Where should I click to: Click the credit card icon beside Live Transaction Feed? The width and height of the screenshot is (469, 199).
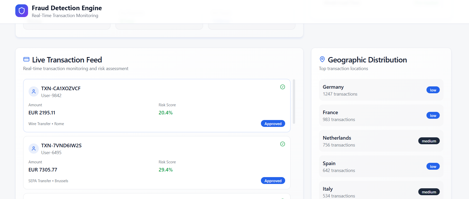tap(26, 59)
